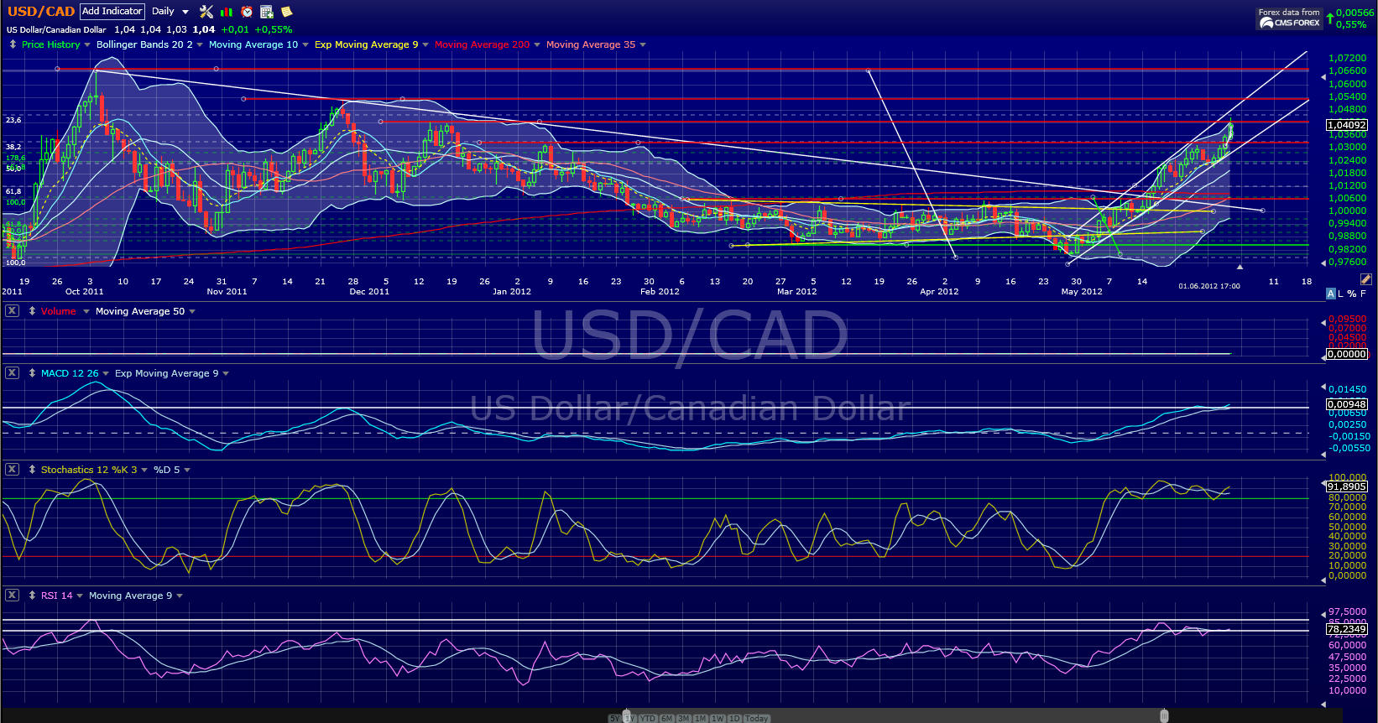Click the Add Indicator button
Viewport: 1378px width, 723px height.
(x=112, y=12)
